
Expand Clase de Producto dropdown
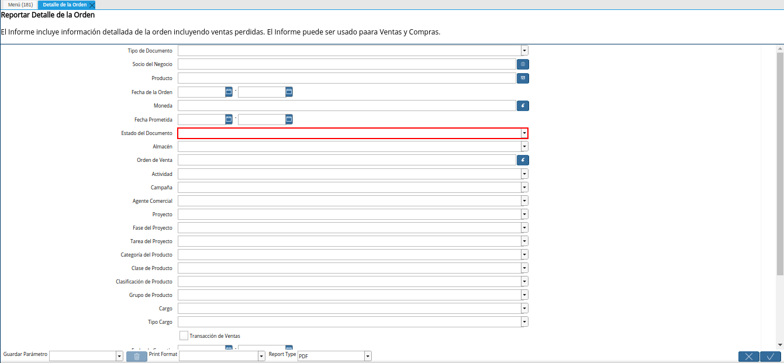click(524, 268)
